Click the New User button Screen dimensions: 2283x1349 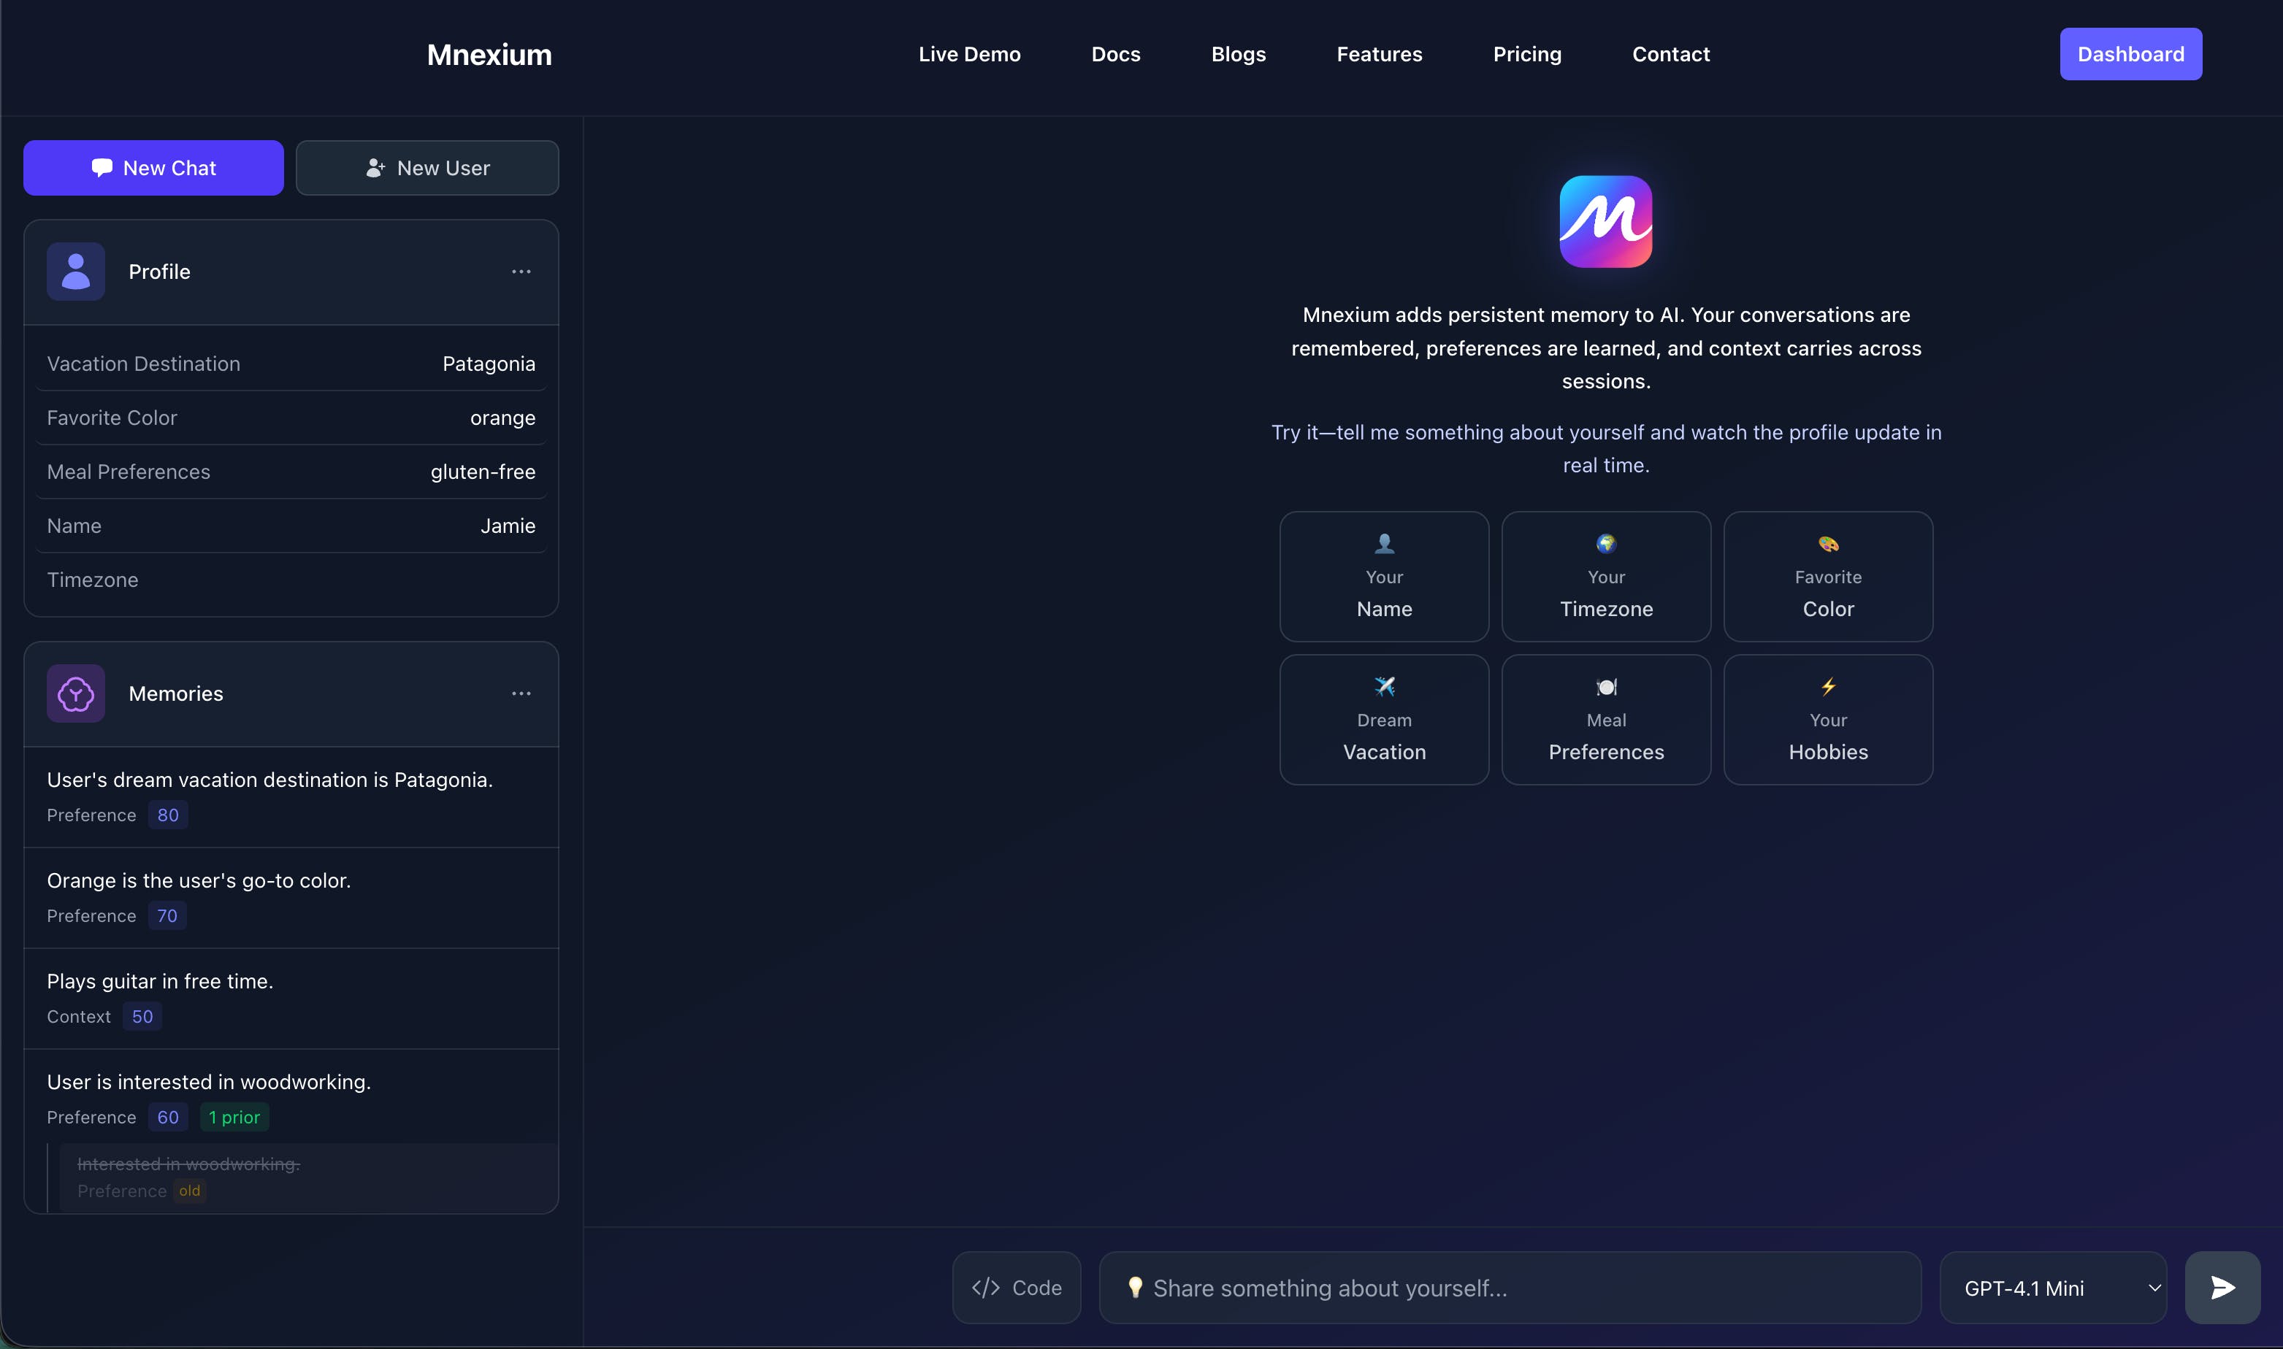pyautogui.click(x=427, y=168)
